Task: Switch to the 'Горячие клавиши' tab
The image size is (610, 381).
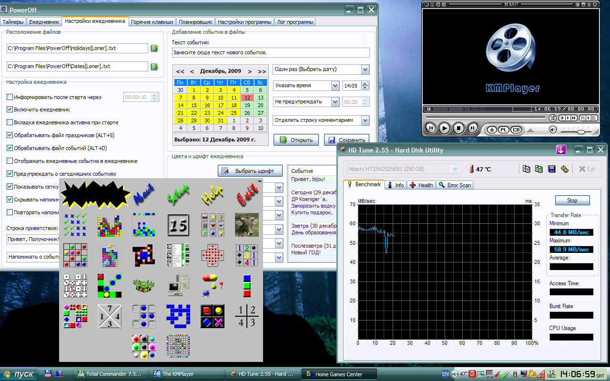Action: click(152, 22)
